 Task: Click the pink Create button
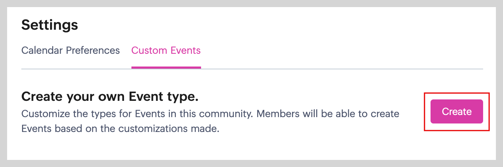tap(456, 112)
